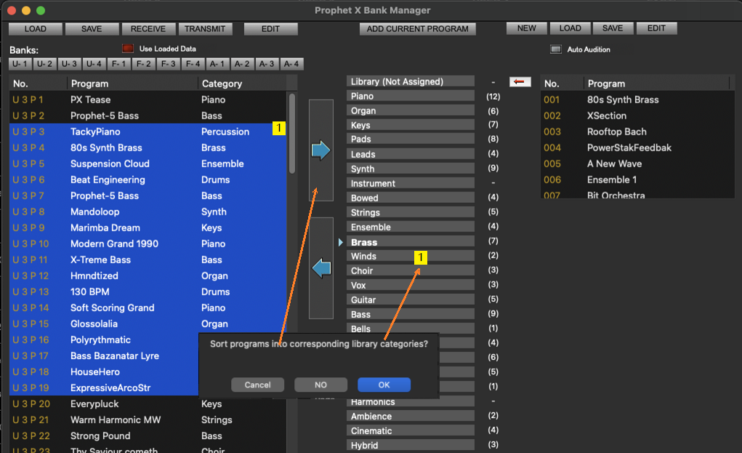Cancel the sort programs dialog
Image resolution: width=742 pixels, height=453 pixels.
(x=257, y=385)
